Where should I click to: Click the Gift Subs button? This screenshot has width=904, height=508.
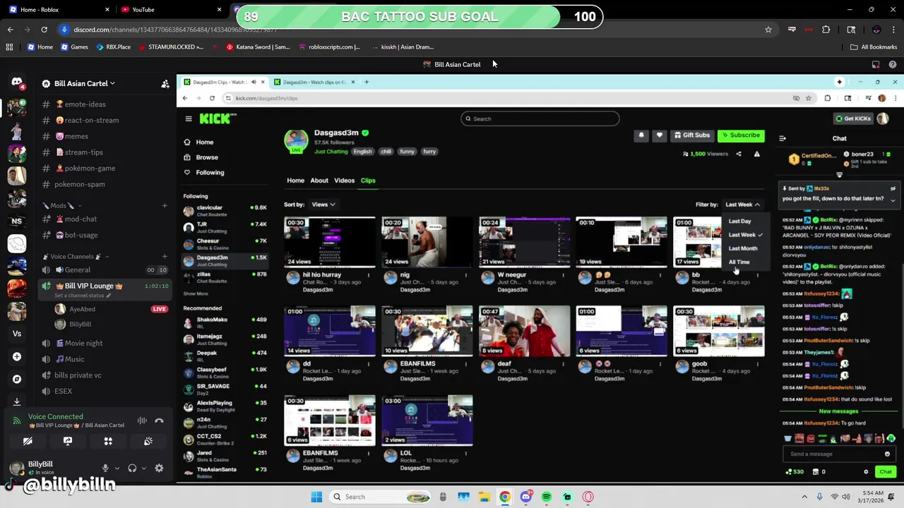click(691, 135)
